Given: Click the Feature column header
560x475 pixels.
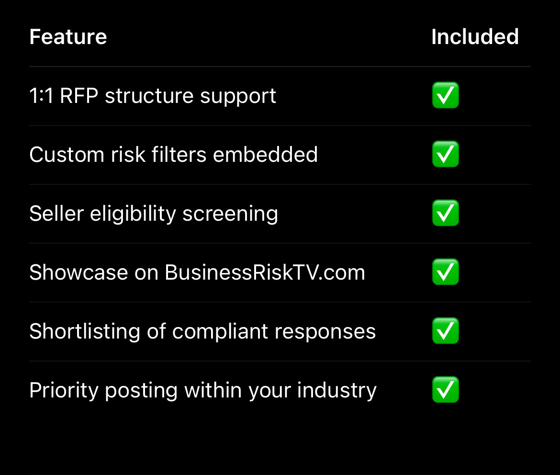Looking at the screenshot, I should tap(68, 37).
